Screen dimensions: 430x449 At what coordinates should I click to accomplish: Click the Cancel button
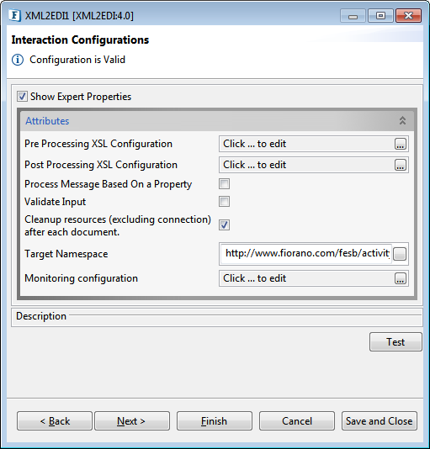[x=297, y=421]
